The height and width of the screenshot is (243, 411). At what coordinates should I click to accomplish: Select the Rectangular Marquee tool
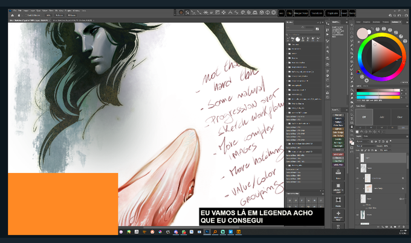(352, 29)
